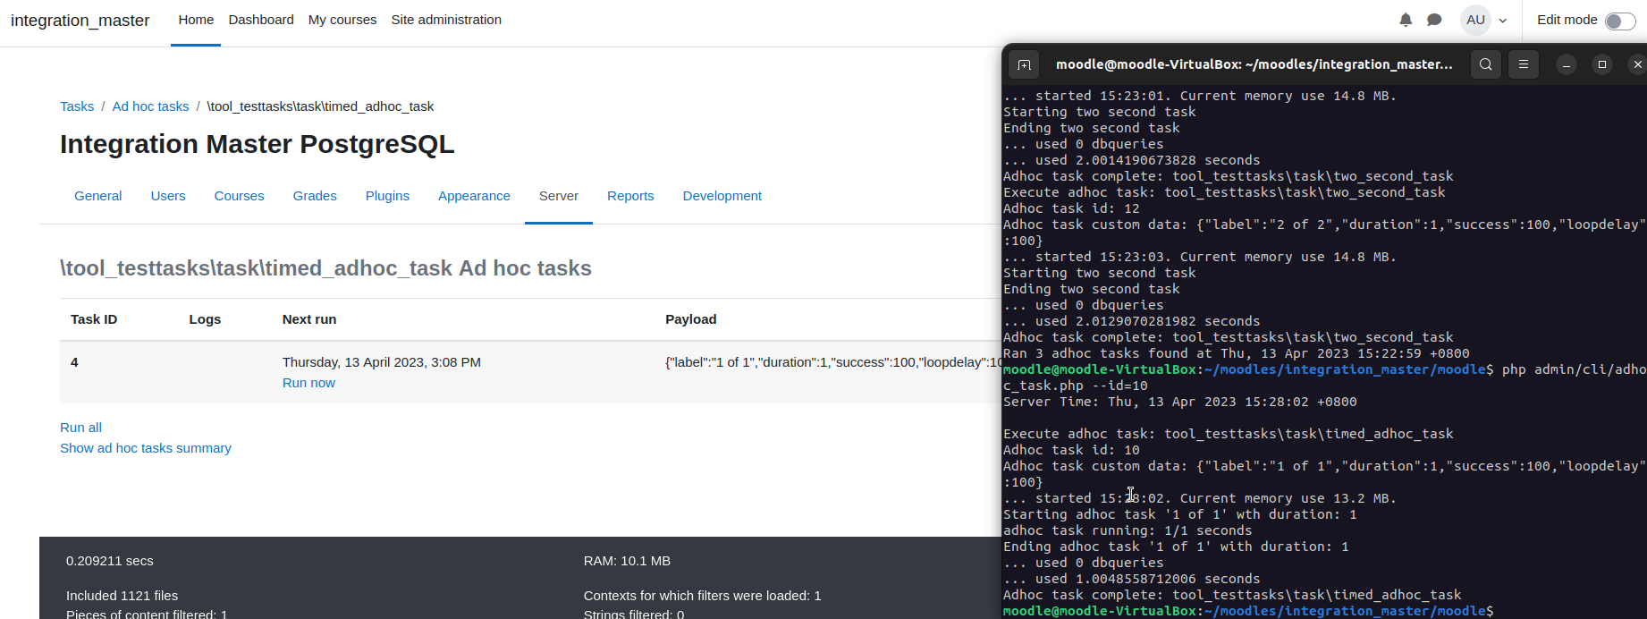This screenshot has width=1647, height=619.
Task: Switch to the Reports tab
Action: tap(630, 196)
